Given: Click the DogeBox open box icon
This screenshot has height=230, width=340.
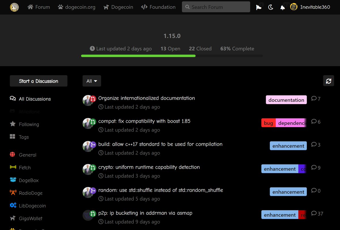Looking at the screenshot, I should [13, 180].
